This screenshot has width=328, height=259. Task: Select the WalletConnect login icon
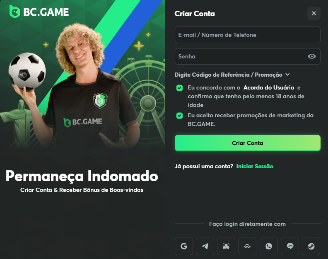(247, 246)
